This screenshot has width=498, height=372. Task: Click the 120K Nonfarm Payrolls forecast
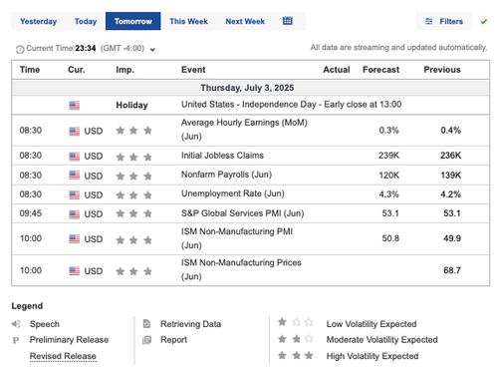pyautogui.click(x=389, y=176)
